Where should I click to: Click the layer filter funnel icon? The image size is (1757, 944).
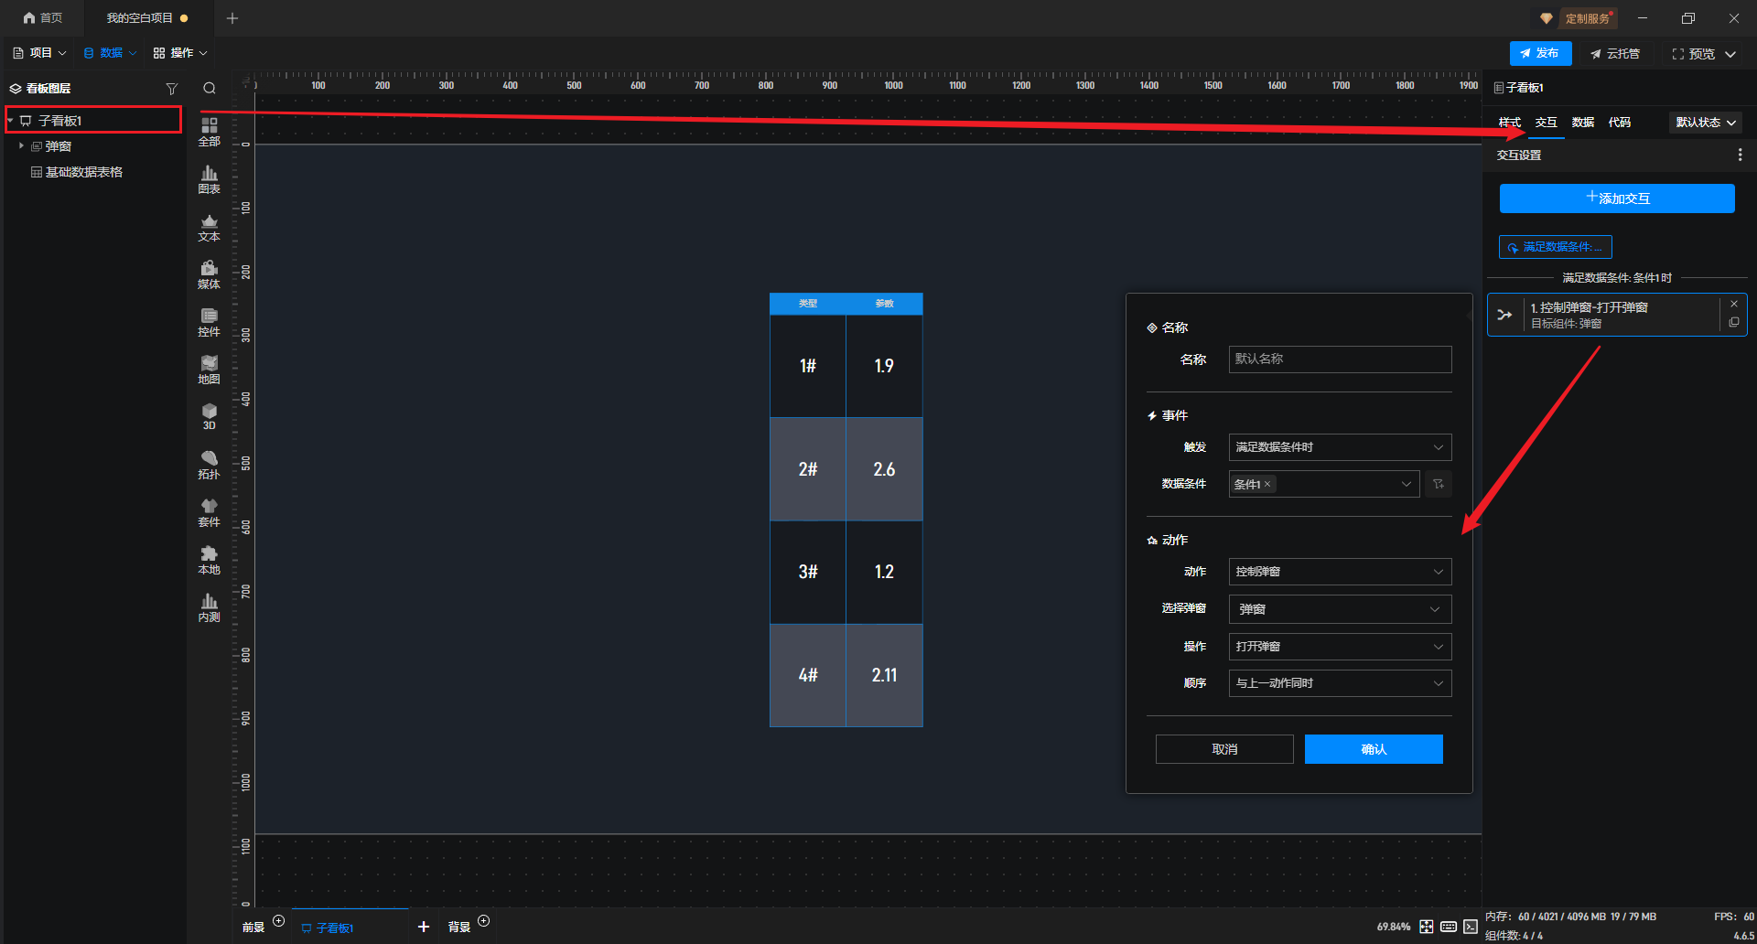171,89
